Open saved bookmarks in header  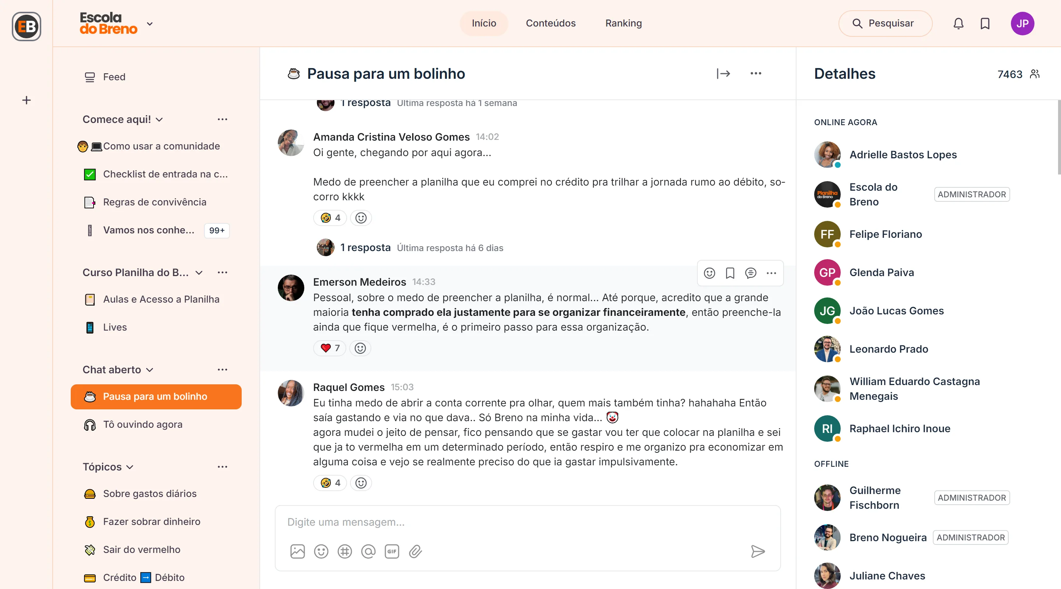click(985, 24)
